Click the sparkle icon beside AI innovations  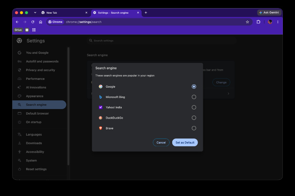pos(19,87)
